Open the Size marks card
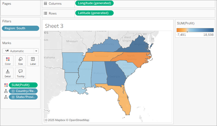Image resolution: width=217 pixels, height=126 pixels. coord(21,61)
